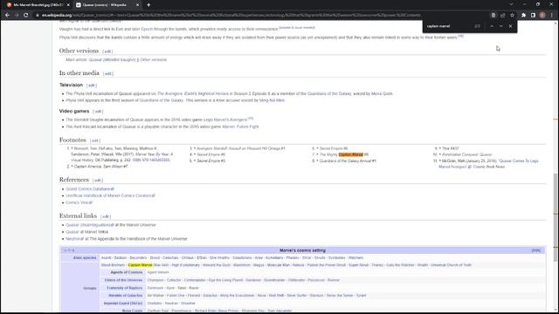Image resolution: width=559 pixels, height=314 pixels.
Task: Edit the In other media section
Action: pos(108,73)
